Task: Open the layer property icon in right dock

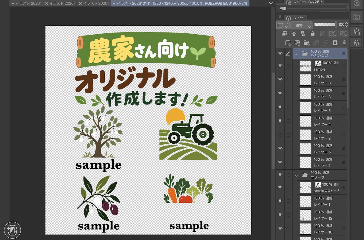Action: 357,31
